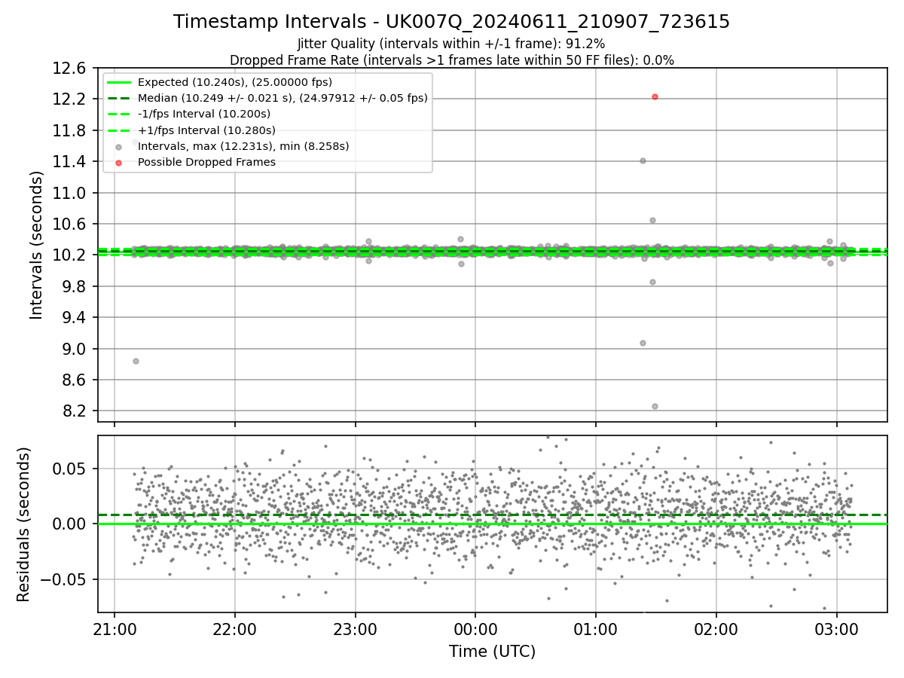This screenshot has width=904, height=678.
Task: Click the '12.2' y-axis tick label
Action: [x=70, y=99]
